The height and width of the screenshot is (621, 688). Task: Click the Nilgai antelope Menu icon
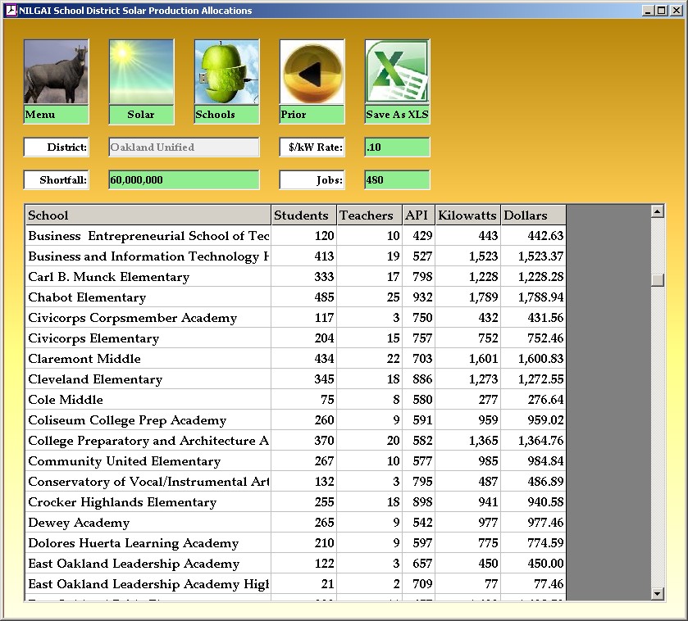(56, 72)
